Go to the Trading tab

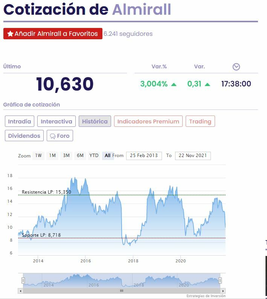click(200, 121)
